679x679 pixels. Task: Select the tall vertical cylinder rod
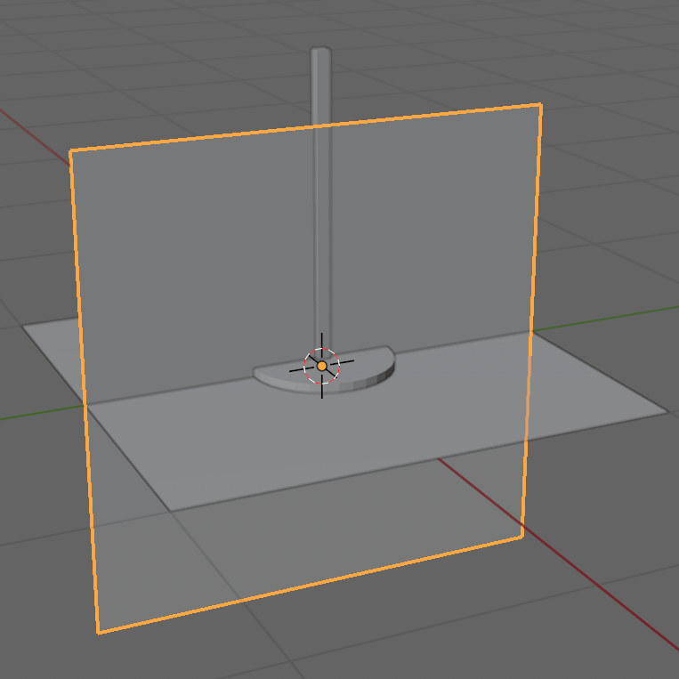[321, 222]
